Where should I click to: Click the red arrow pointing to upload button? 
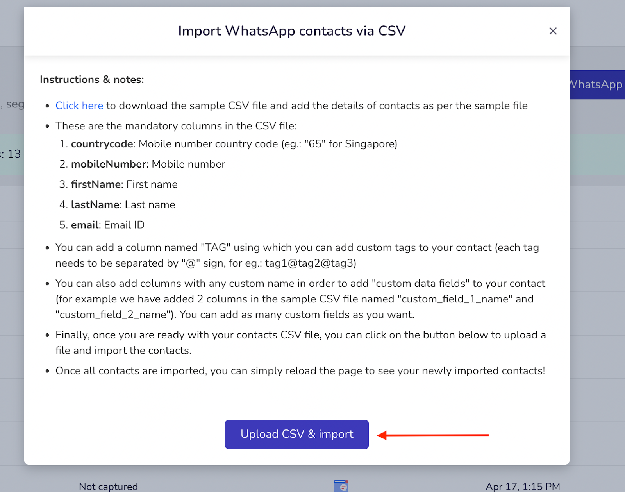pyautogui.click(x=433, y=435)
